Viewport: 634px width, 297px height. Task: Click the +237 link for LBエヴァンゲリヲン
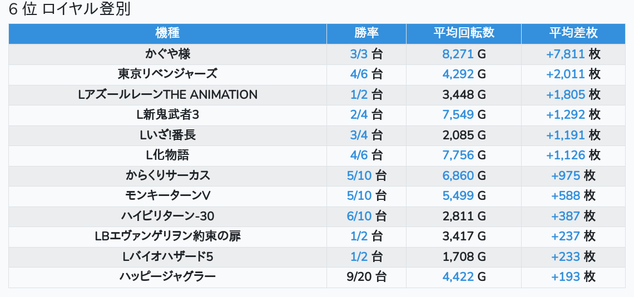[x=566, y=236]
